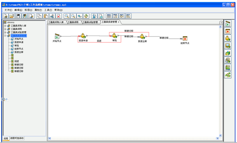Select 结束节点 in the tree
Screen dimensions: 237x143
[19, 49]
